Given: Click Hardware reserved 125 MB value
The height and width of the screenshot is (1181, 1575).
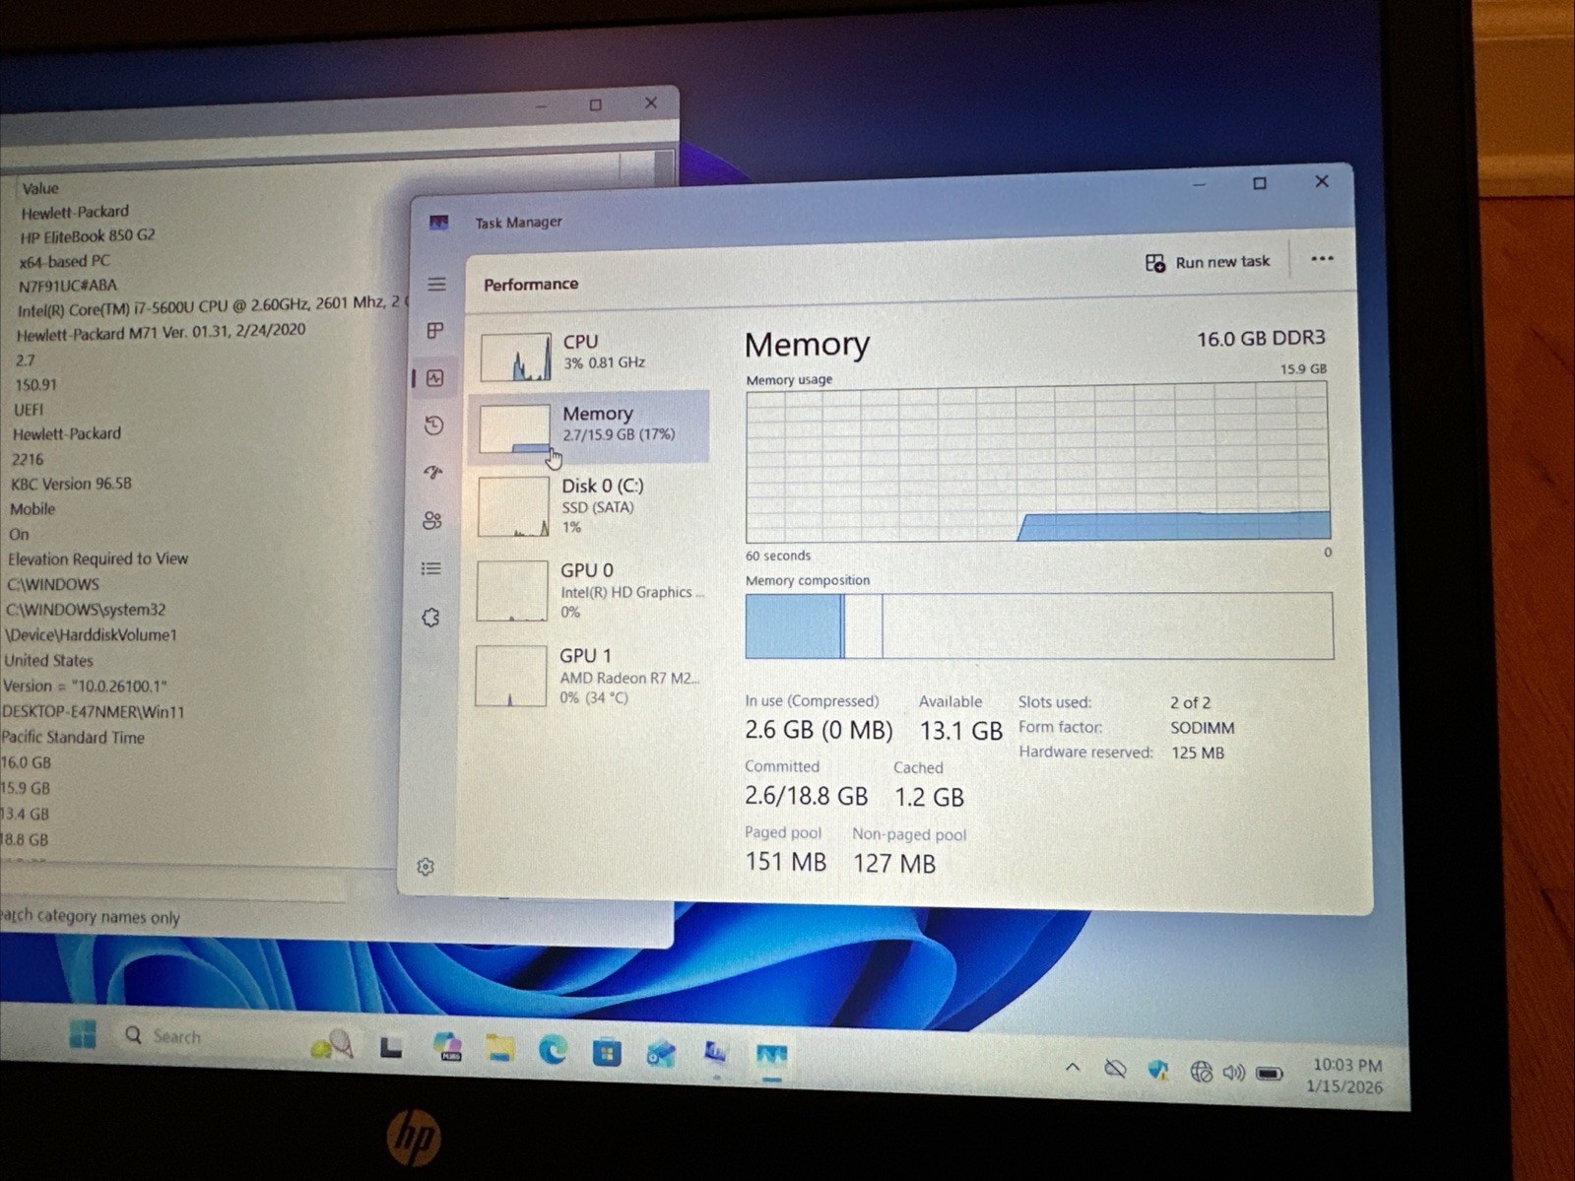Looking at the screenshot, I should point(1197,753).
